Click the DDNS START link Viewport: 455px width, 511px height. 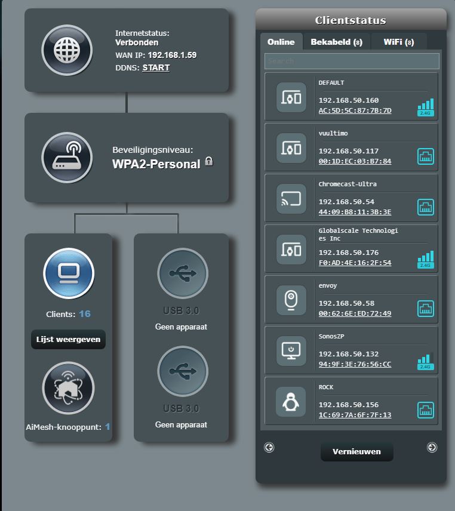156,67
